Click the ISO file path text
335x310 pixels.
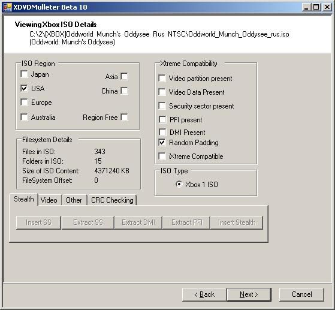(159, 34)
